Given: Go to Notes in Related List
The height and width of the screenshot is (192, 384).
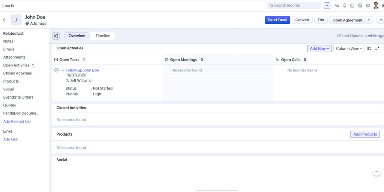Looking at the screenshot, I should 8,41.
